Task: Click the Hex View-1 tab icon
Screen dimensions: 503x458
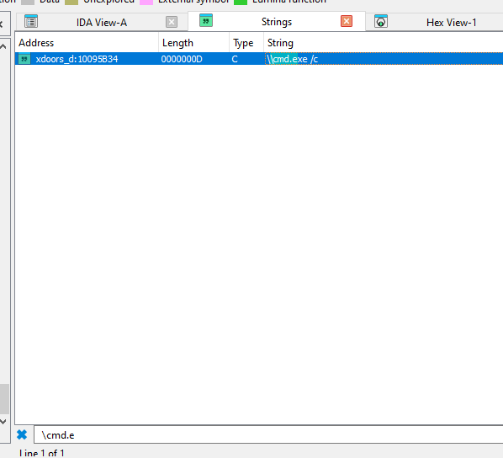Action: [381, 22]
